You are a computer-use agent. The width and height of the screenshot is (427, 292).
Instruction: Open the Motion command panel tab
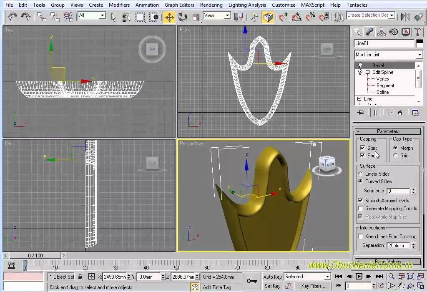pos(394,32)
